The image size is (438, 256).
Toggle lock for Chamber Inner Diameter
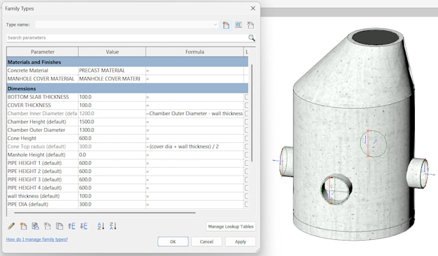pyautogui.click(x=246, y=113)
